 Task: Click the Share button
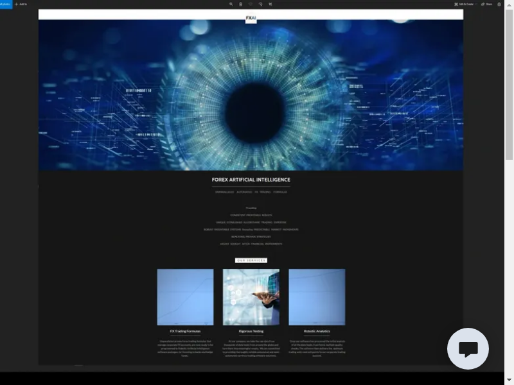point(486,4)
